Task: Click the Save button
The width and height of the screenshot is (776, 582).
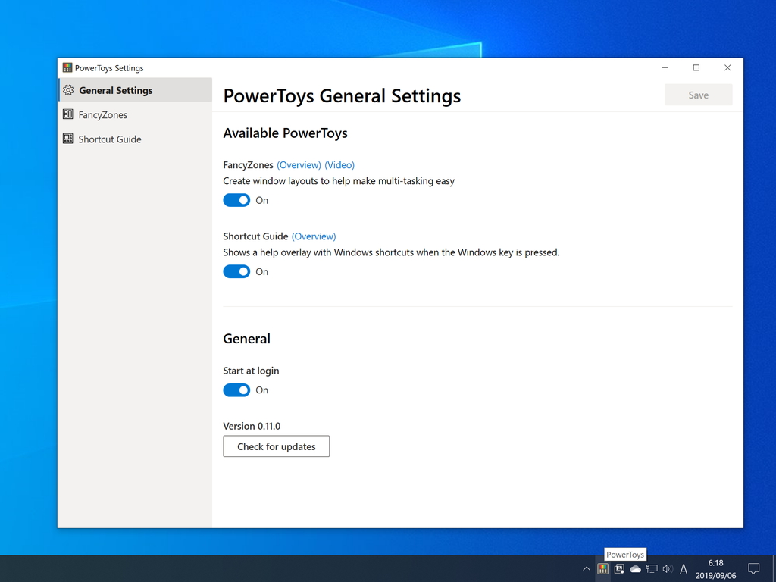Action: [697, 94]
